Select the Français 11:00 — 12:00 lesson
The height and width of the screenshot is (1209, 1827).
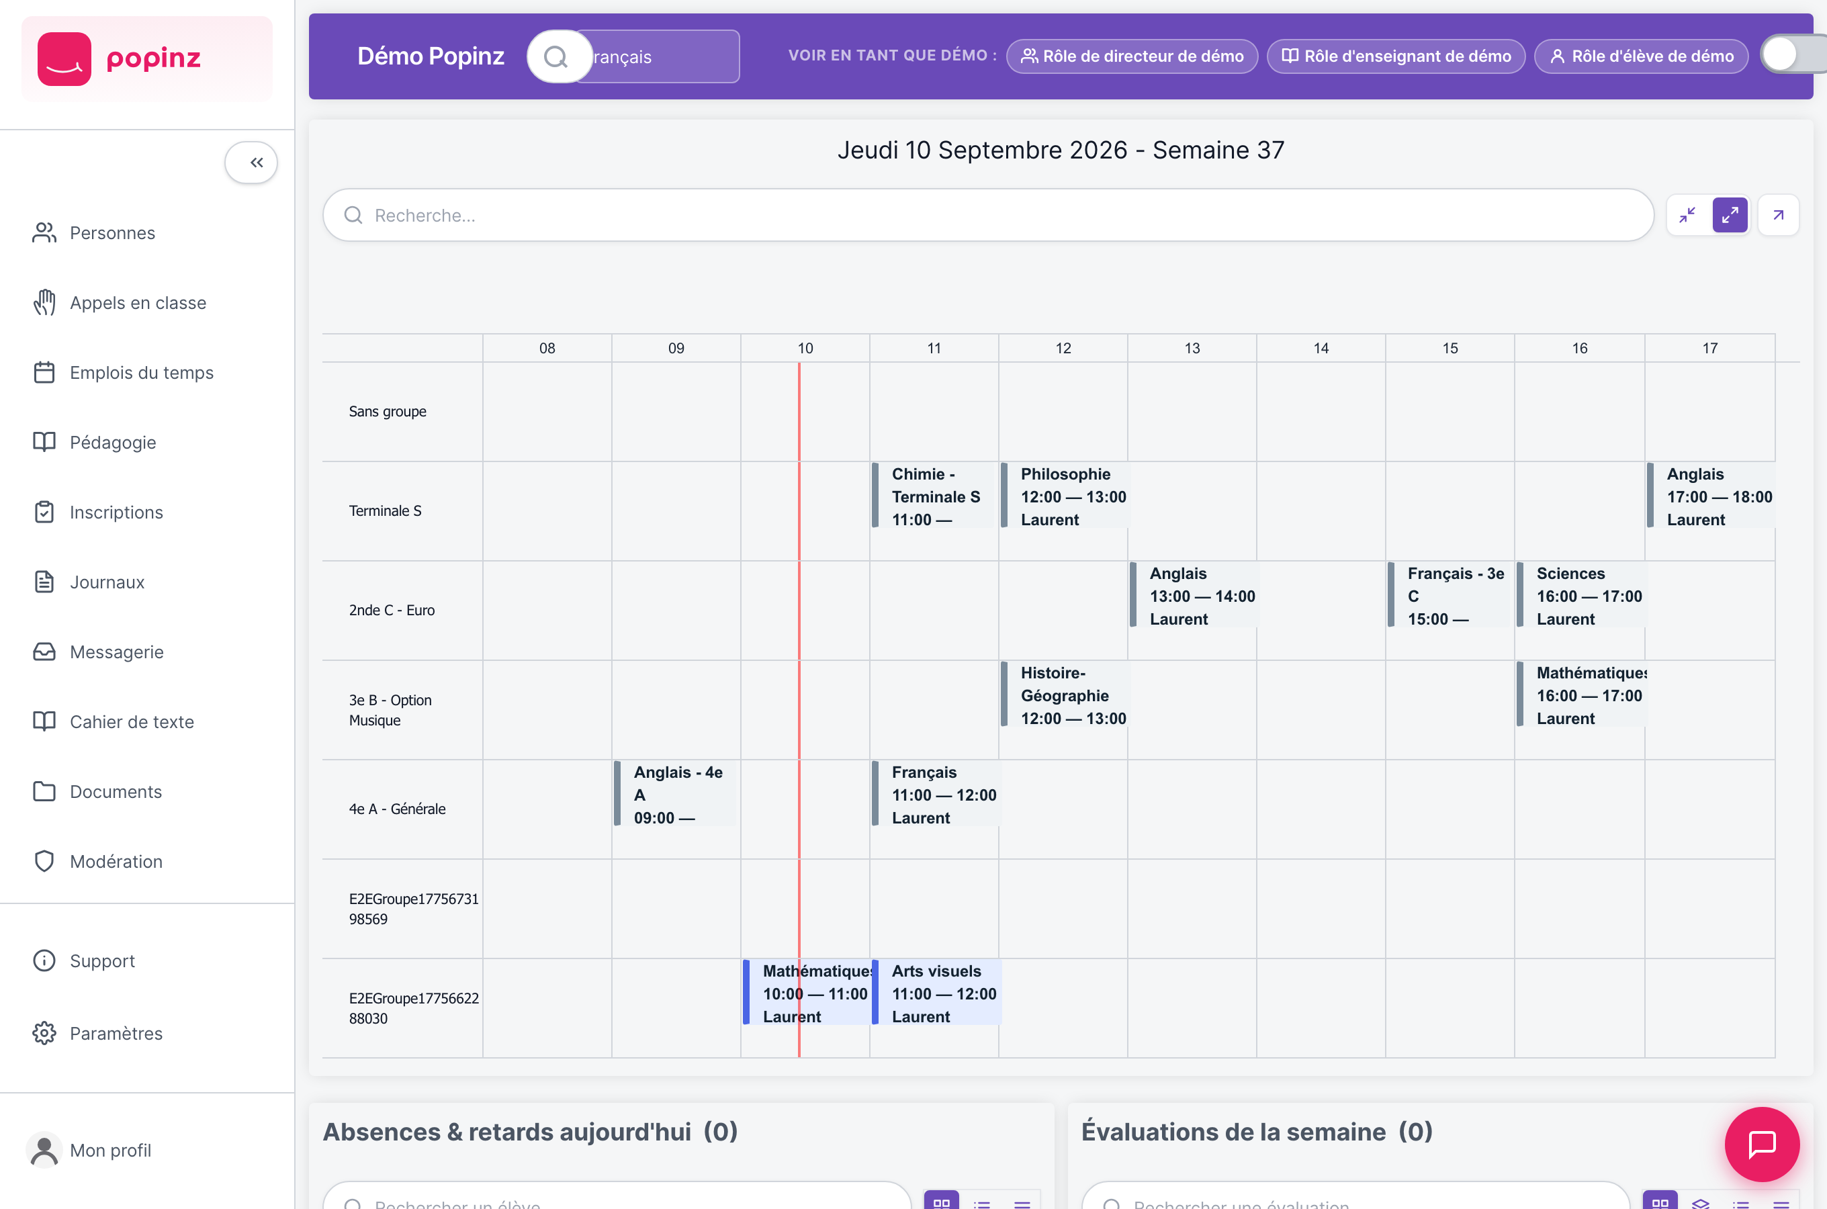[x=936, y=794]
